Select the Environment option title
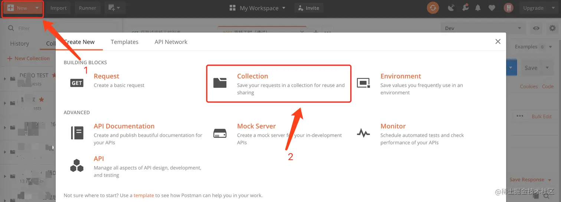Screen dimensions: 561x202 [401, 76]
